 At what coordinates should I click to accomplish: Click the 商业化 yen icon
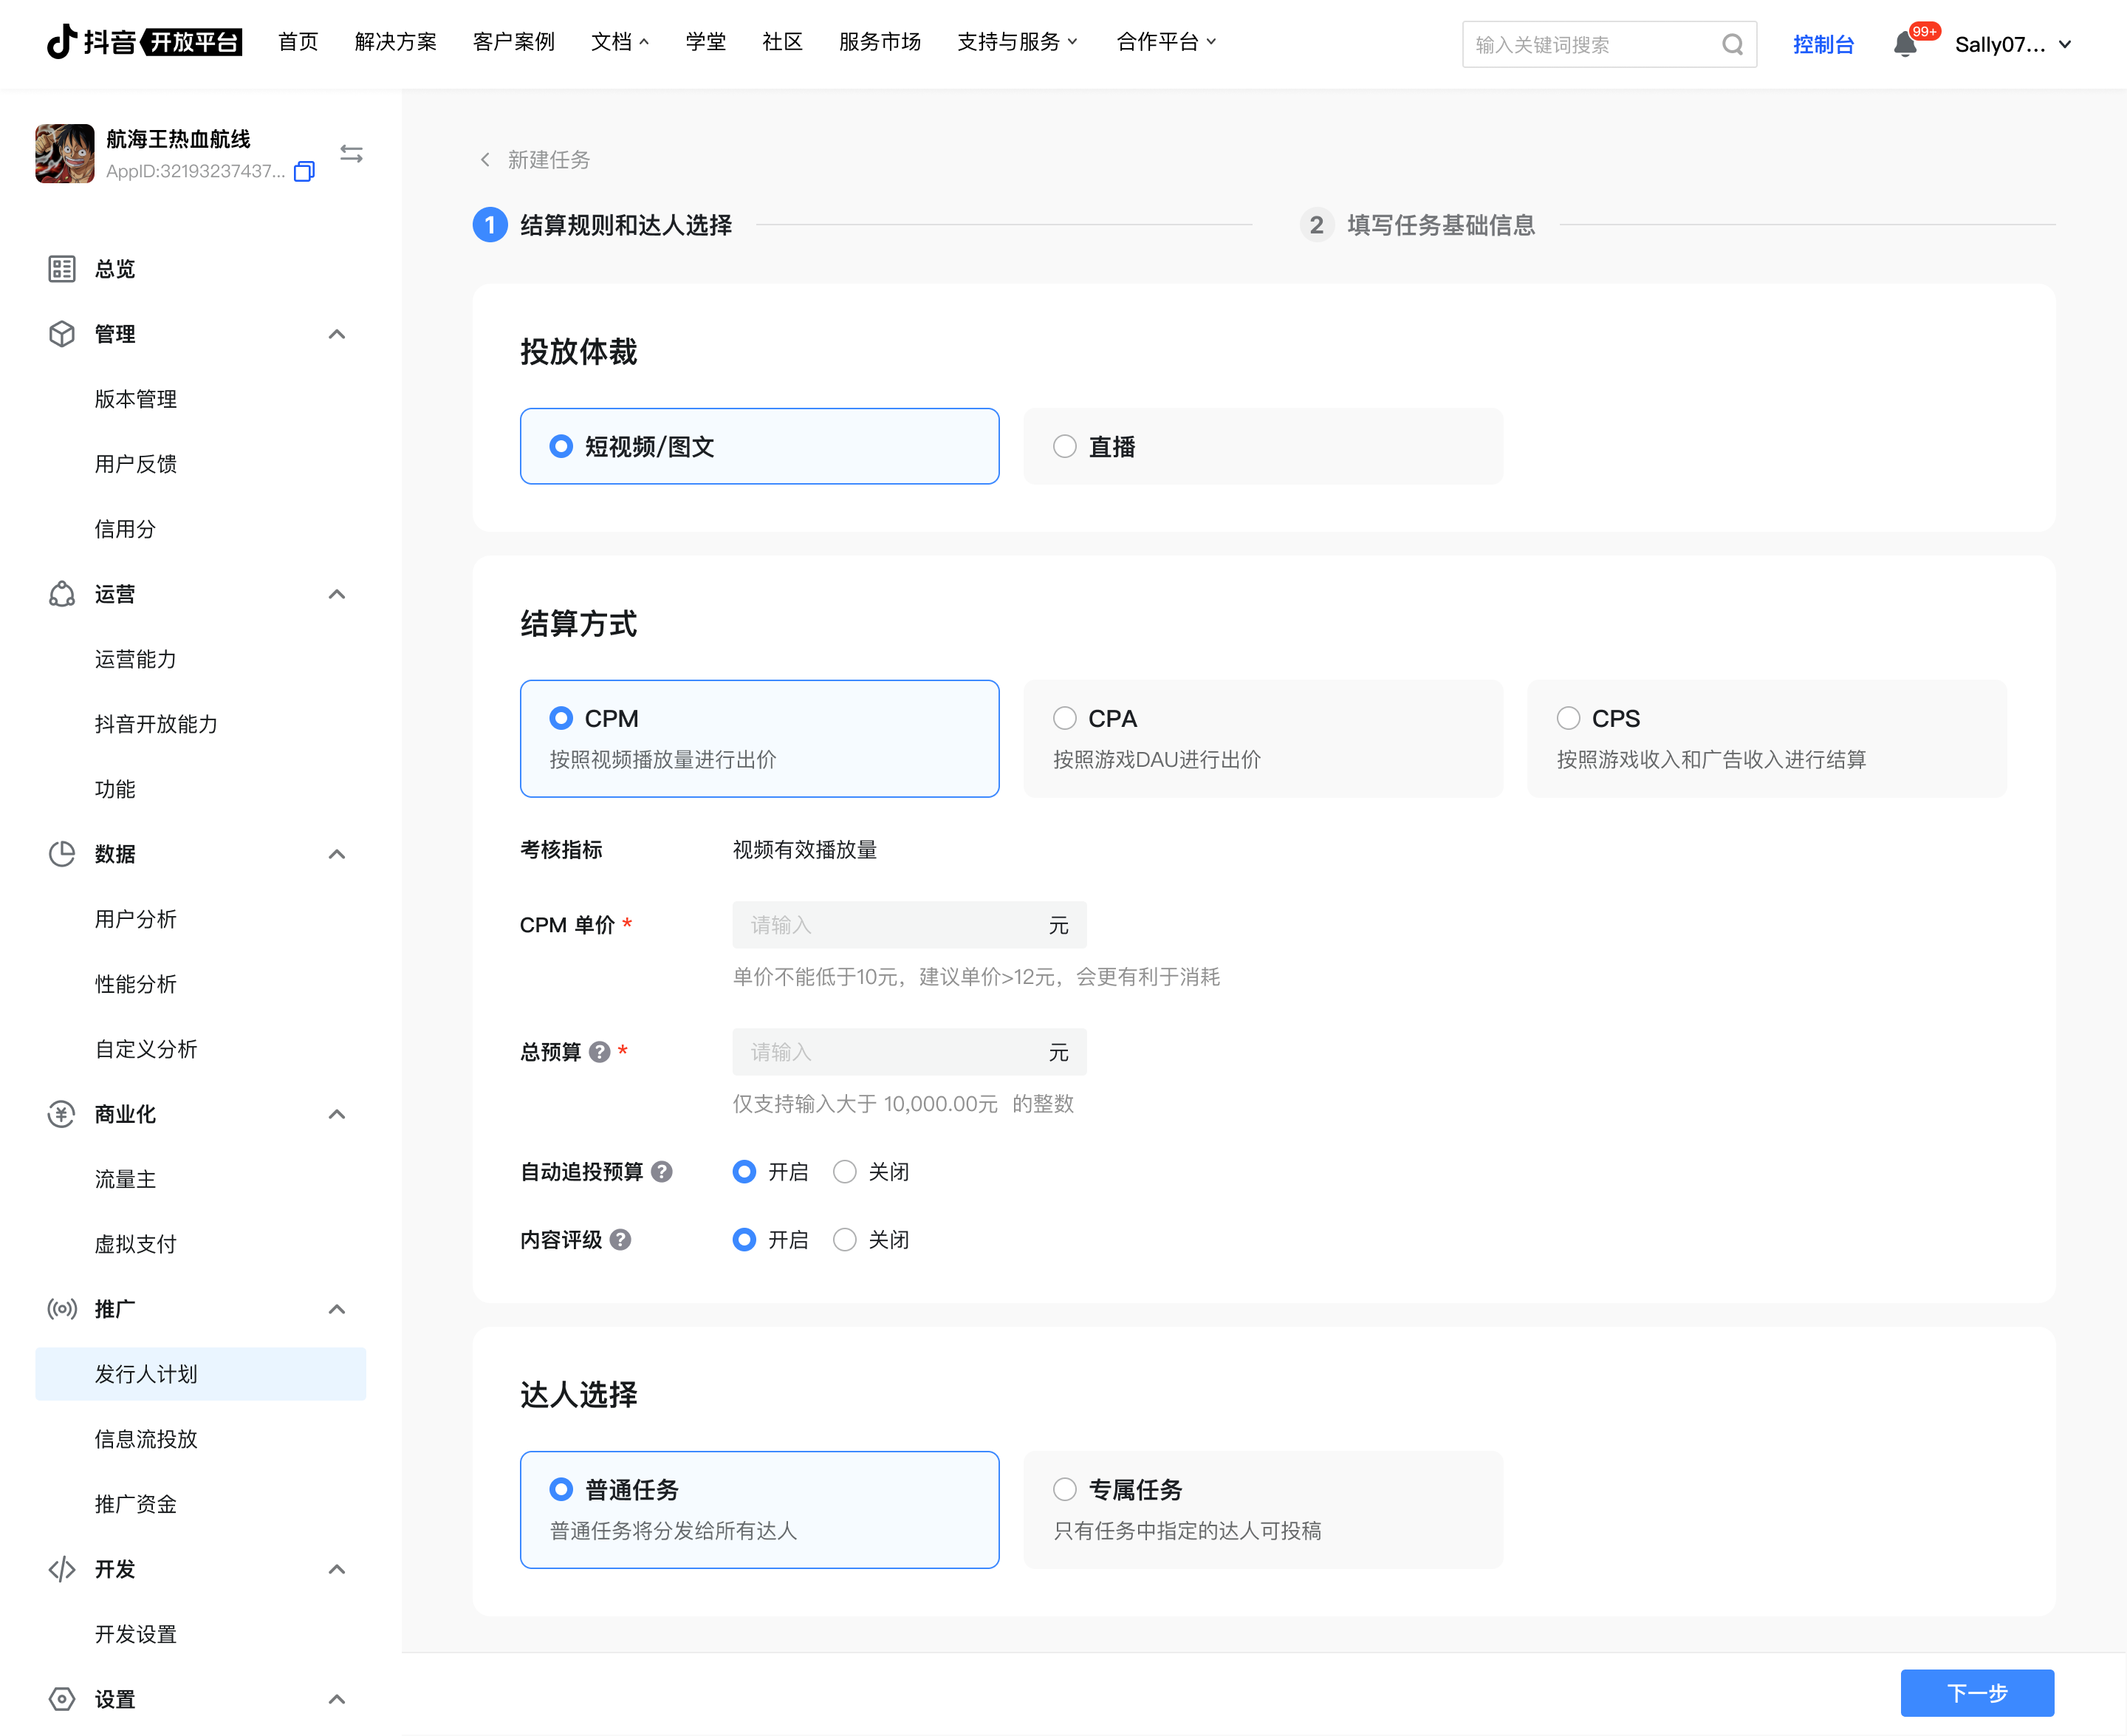point(62,1114)
